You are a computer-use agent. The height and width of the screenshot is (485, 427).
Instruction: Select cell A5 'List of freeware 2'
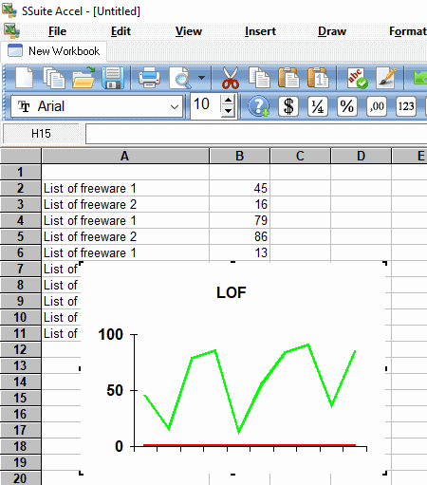coord(125,237)
